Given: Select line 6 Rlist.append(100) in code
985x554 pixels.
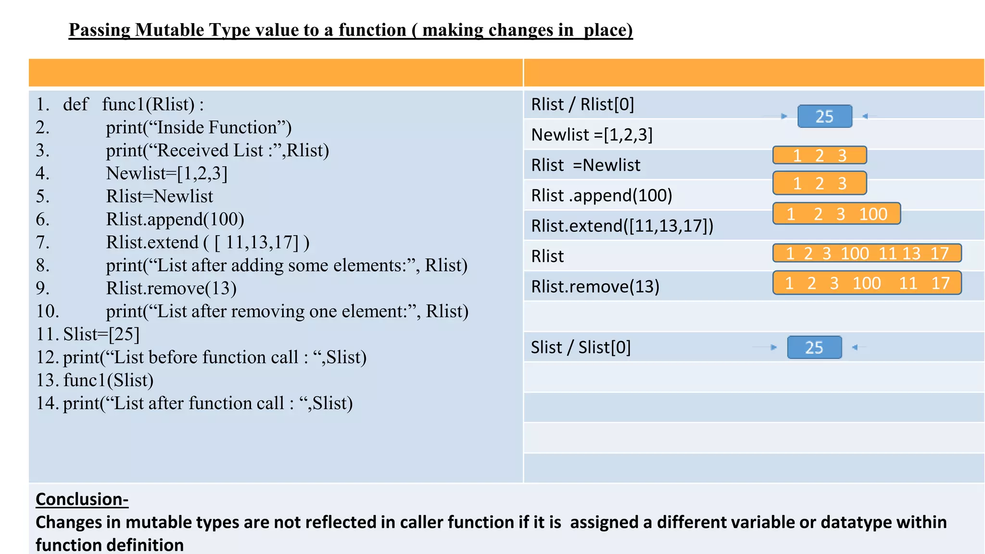Looking at the screenshot, I should (140, 219).
